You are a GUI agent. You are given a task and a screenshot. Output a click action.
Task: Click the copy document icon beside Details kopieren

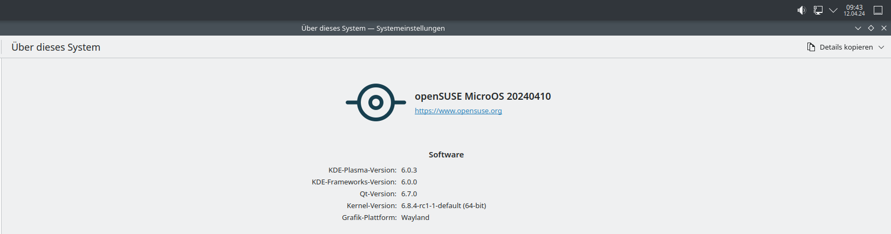click(x=811, y=47)
